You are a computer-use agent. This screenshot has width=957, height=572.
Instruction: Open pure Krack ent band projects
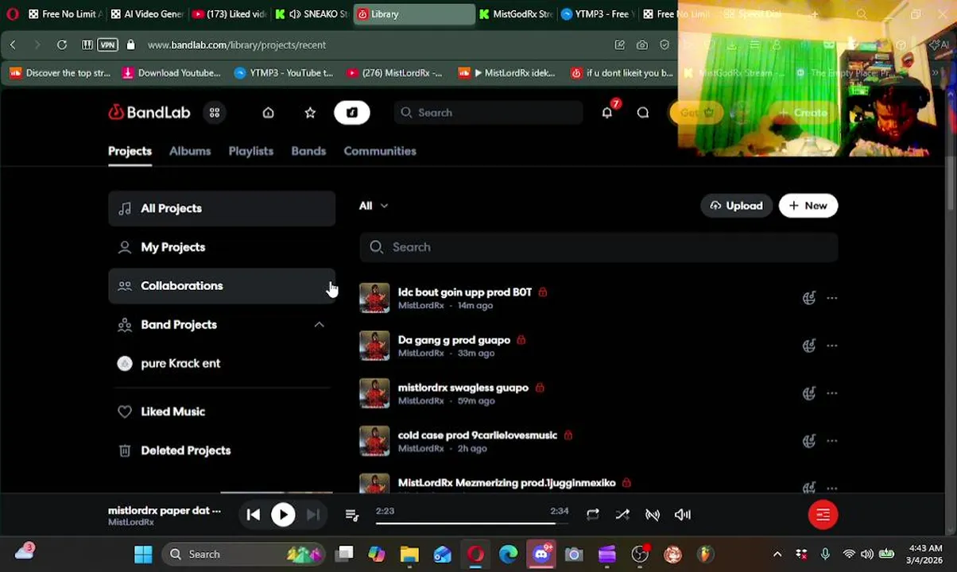[x=222, y=364]
